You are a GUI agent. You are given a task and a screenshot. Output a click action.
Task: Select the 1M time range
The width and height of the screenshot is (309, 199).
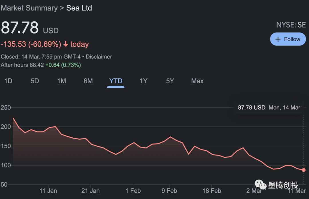point(62,81)
